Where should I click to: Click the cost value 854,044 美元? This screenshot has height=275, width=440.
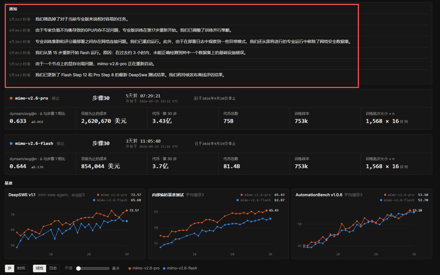pos(101,166)
